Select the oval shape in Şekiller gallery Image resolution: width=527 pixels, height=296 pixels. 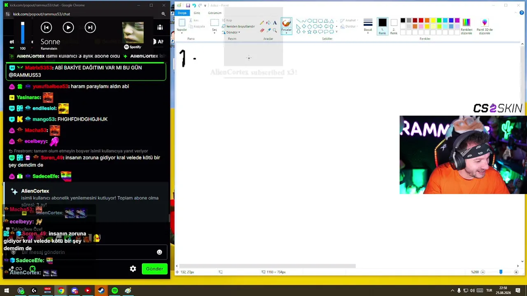(x=309, y=21)
